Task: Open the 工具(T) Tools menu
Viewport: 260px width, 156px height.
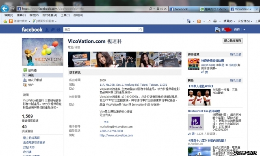Action: [x=65, y=15]
